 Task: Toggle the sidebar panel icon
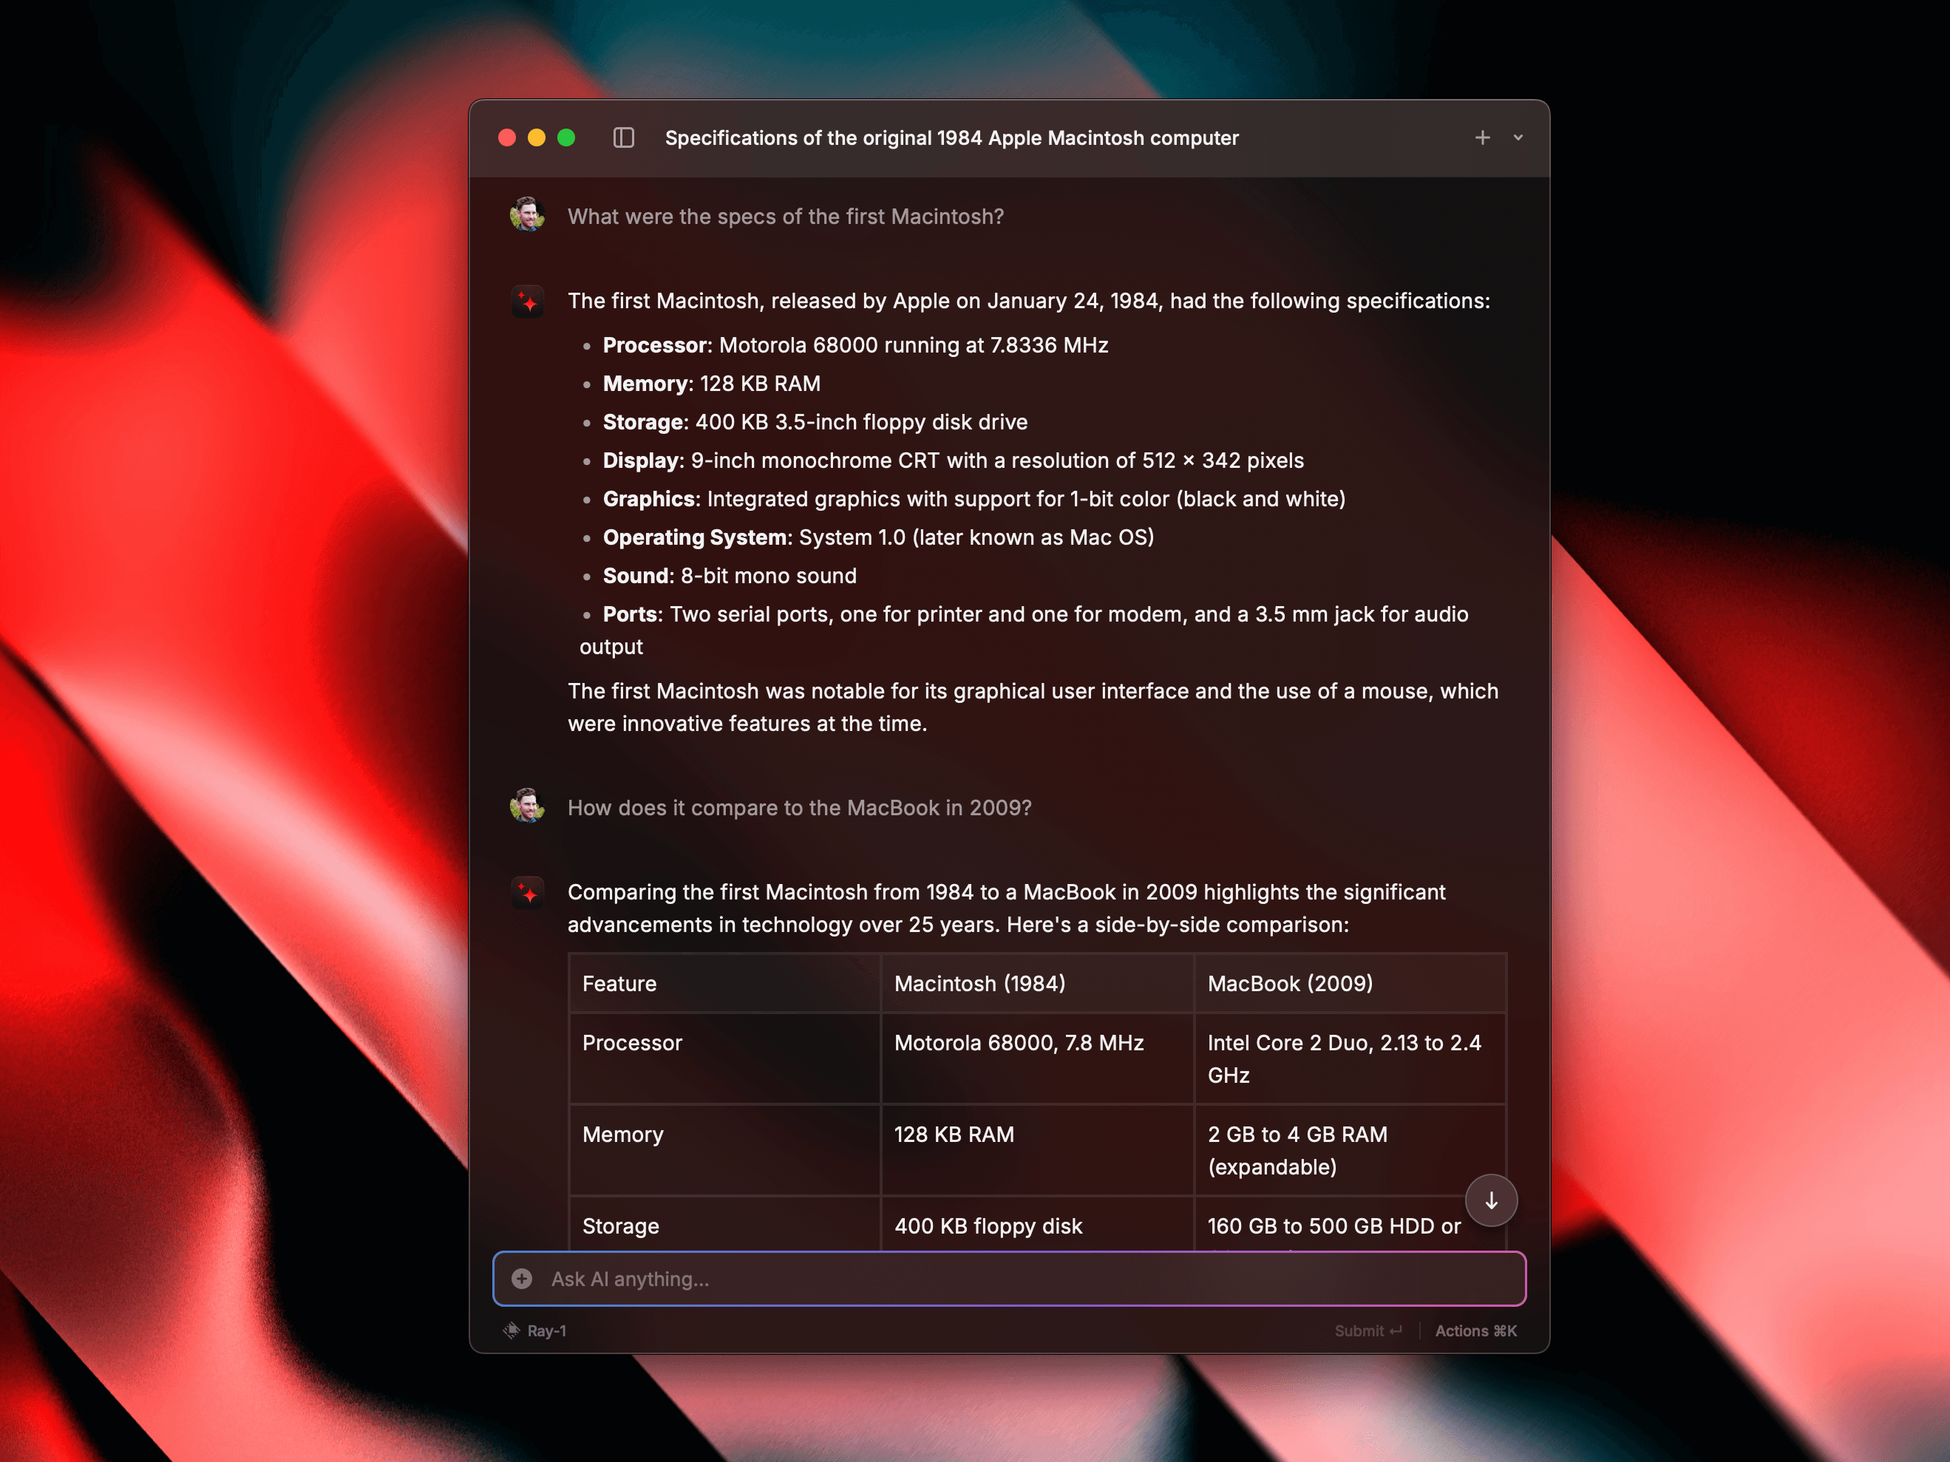(623, 137)
